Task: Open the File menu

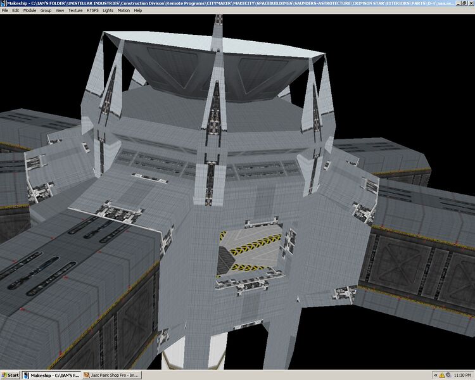Action: pyautogui.click(x=5, y=10)
